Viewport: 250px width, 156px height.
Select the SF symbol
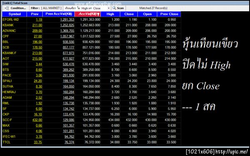5,109
